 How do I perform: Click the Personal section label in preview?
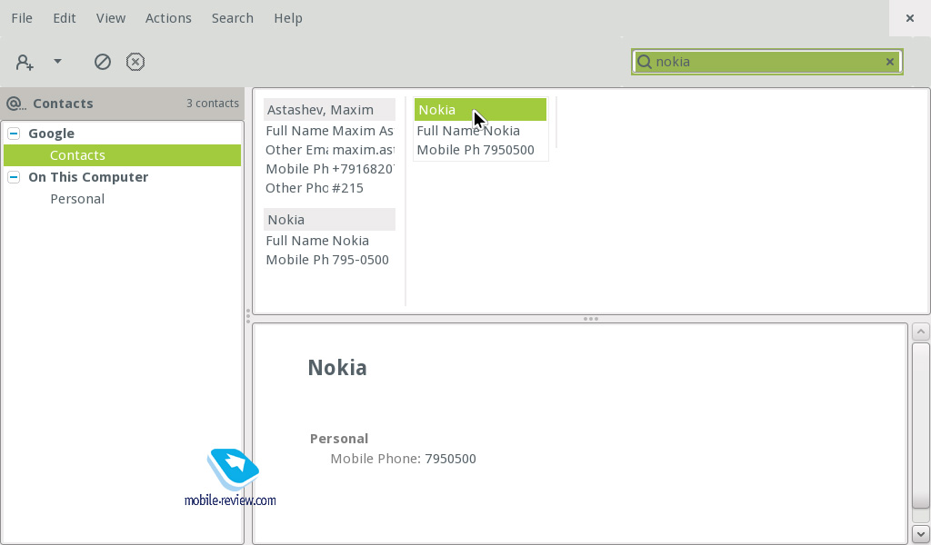[339, 439]
